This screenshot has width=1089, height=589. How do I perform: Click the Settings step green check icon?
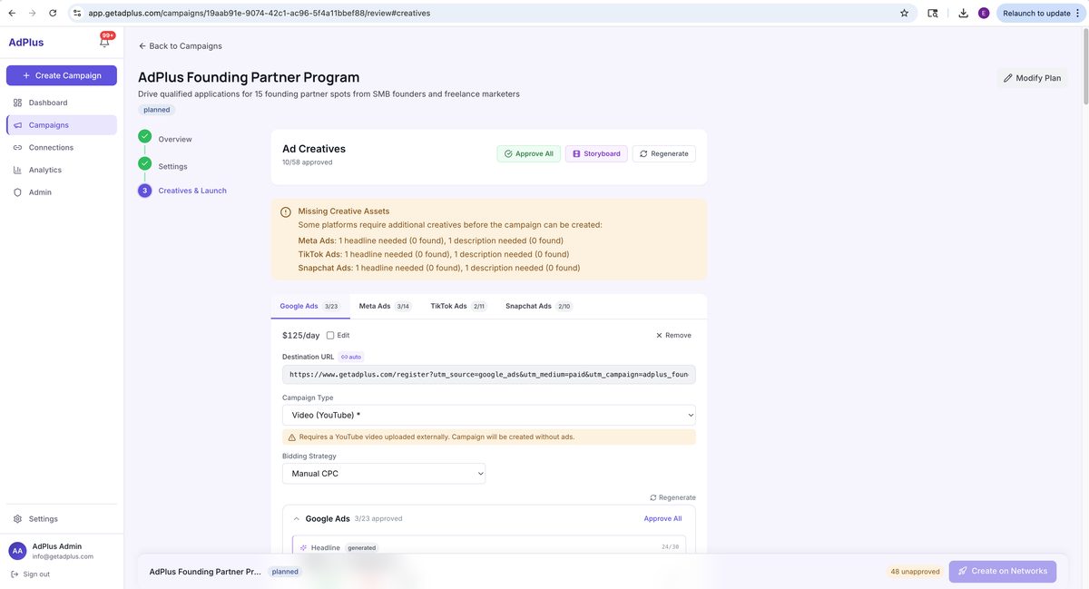pos(144,163)
